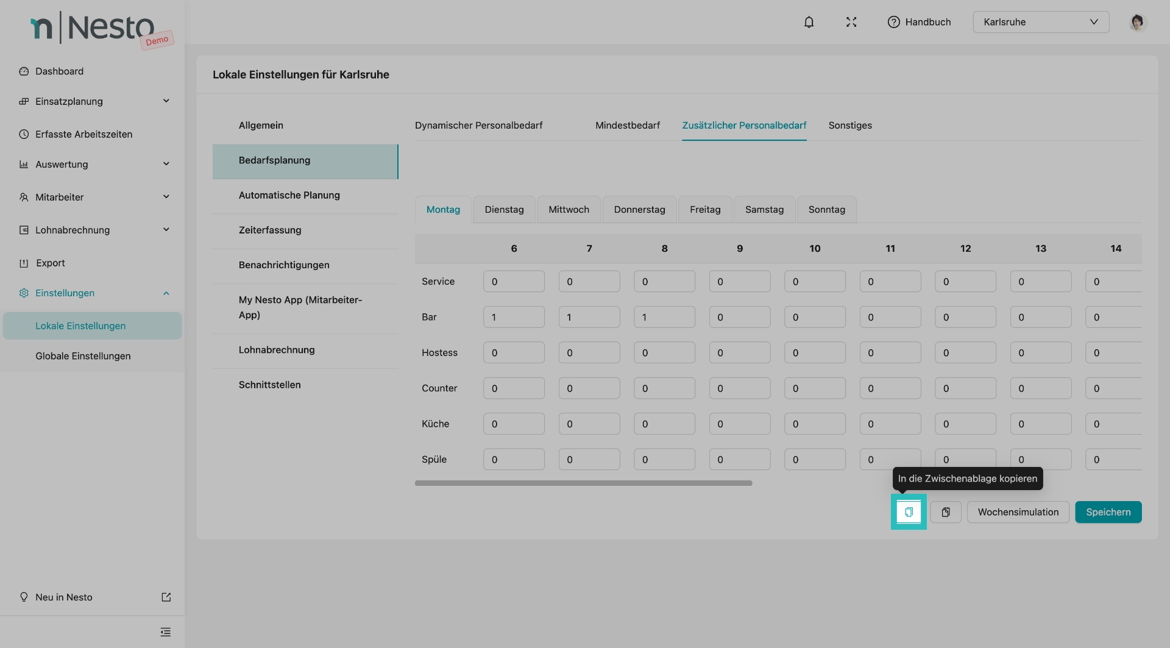The height and width of the screenshot is (648, 1170).
Task: Click the Bar input for hour 6
Action: tap(513, 318)
